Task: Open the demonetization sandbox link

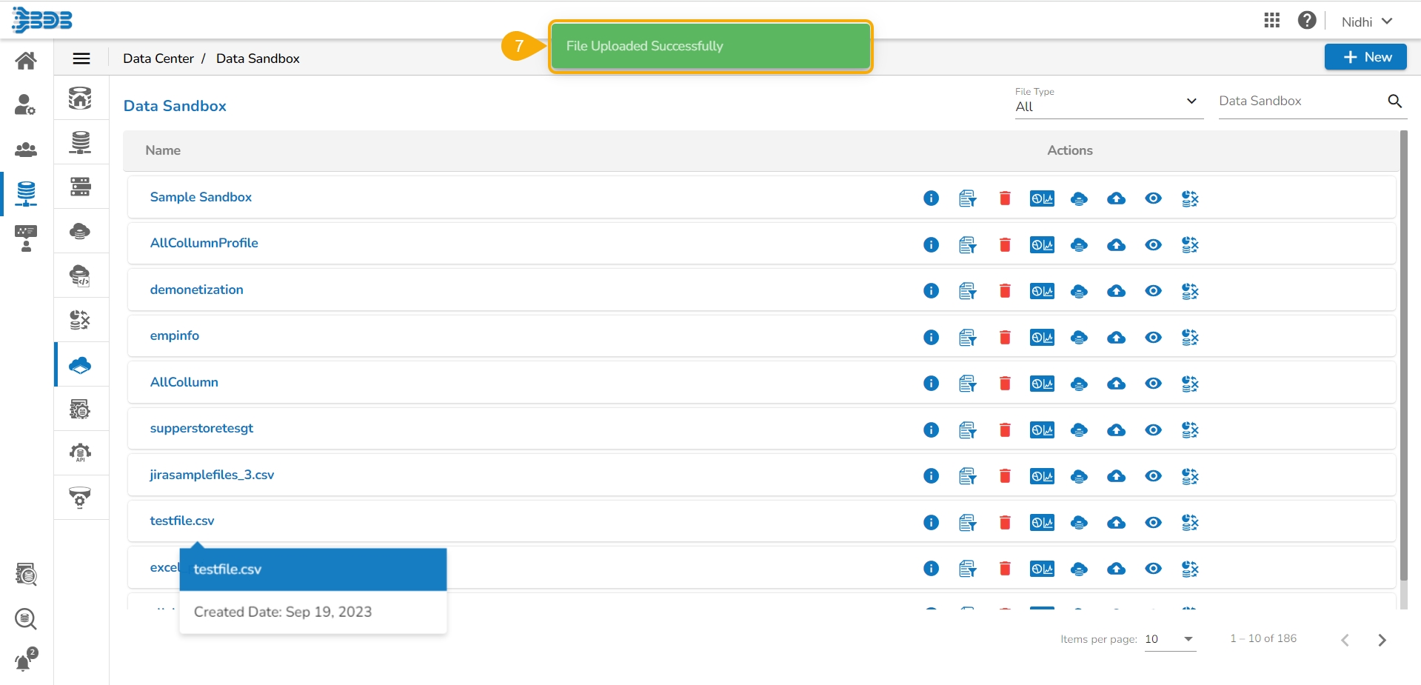Action: 197,290
